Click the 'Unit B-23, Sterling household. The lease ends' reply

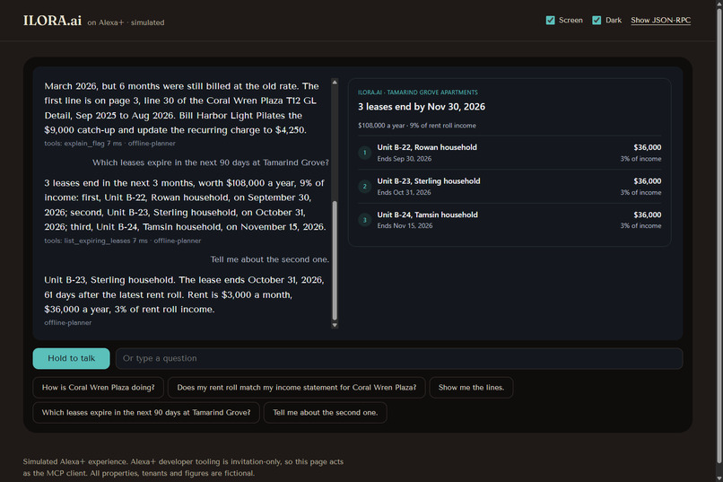pos(185,294)
